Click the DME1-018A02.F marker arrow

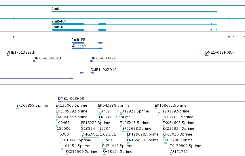pyautogui.click(x=35, y=61)
